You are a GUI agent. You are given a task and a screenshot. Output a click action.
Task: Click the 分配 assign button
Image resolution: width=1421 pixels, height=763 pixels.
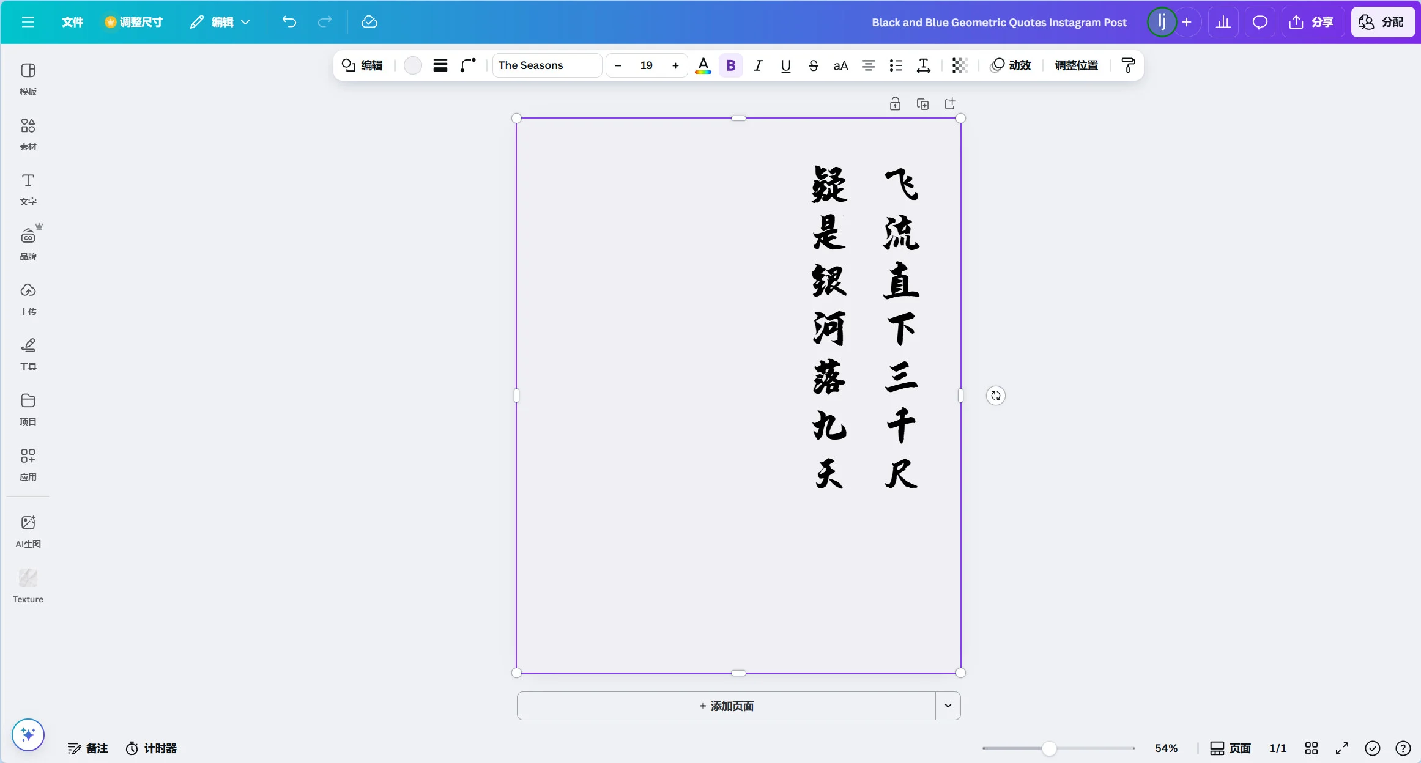(1382, 22)
